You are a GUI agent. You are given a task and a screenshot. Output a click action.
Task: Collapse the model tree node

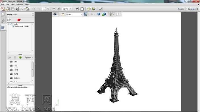[x=9, y=24]
